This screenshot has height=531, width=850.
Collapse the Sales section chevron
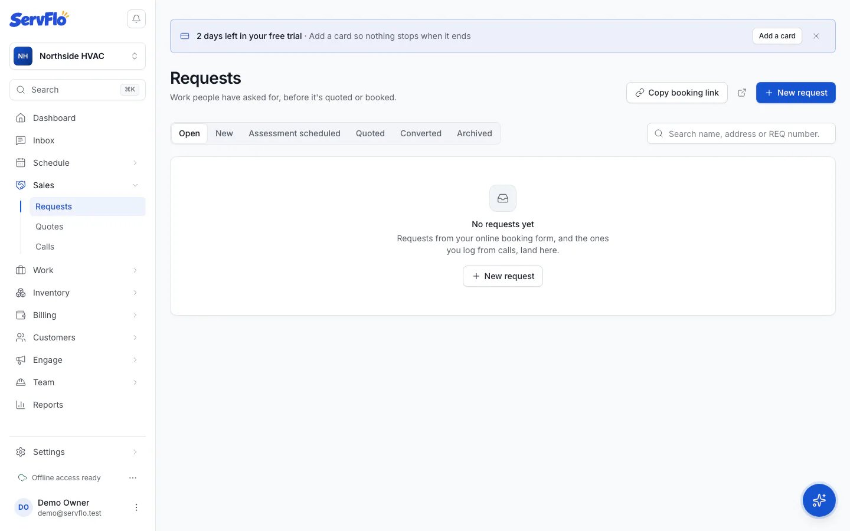tap(135, 185)
